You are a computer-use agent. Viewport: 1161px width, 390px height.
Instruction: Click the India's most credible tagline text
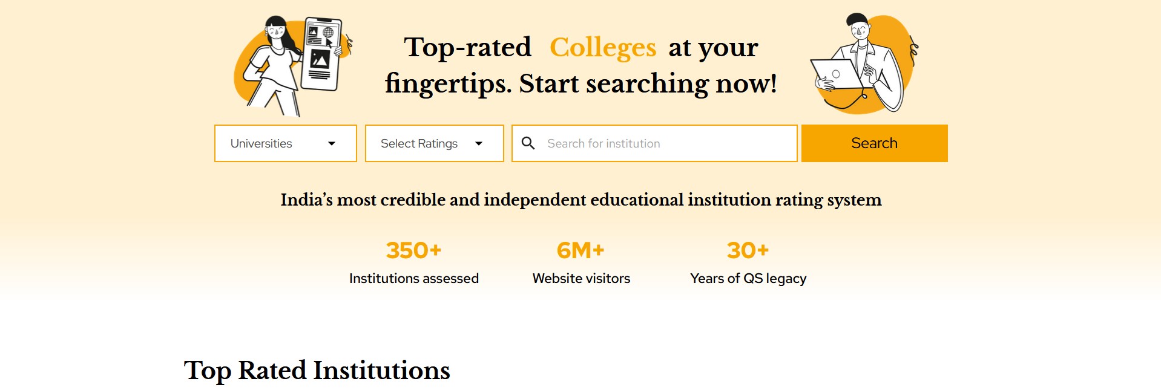click(x=580, y=200)
